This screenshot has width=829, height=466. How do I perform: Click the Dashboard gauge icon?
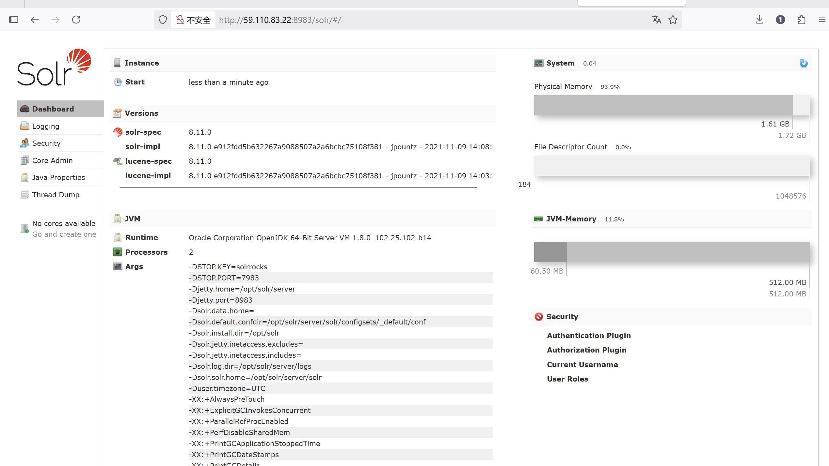click(x=25, y=109)
